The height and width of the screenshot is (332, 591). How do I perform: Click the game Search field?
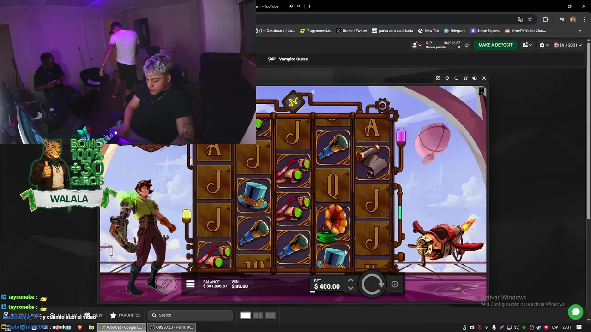click(191, 315)
